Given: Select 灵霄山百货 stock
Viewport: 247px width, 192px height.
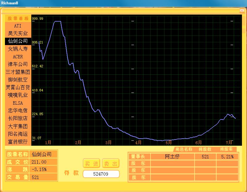Looking at the screenshot, I should pyautogui.click(x=18, y=87).
